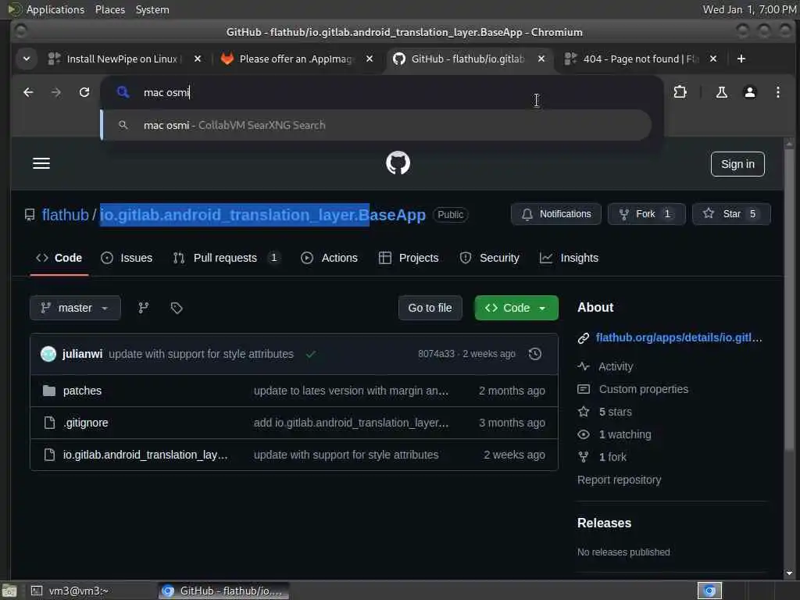Open the Activity link
This screenshot has width=800, height=600.
[616, 367]
